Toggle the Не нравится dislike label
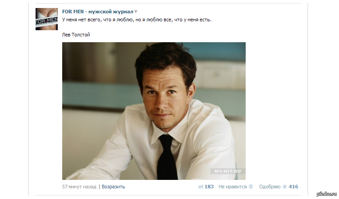 (x=232, y=187)
